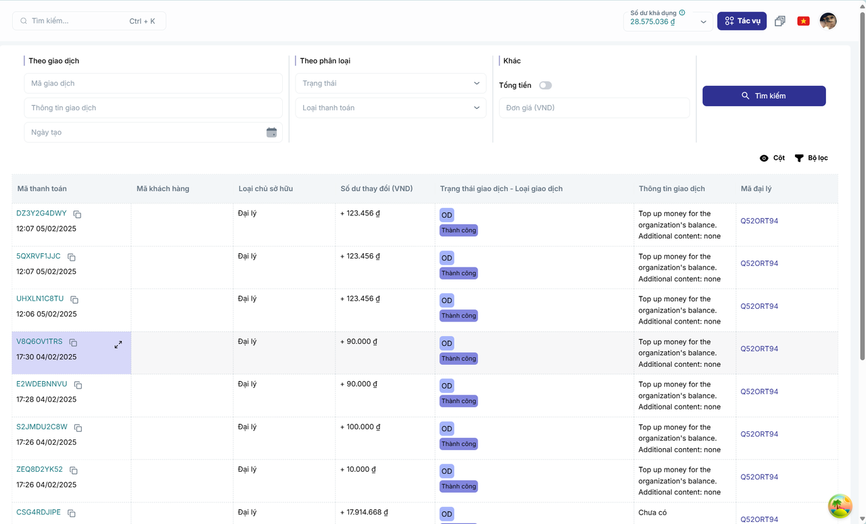Copy payment code V8Q6OV1TRS
This screenshot has height=524, width=866.
73,343
